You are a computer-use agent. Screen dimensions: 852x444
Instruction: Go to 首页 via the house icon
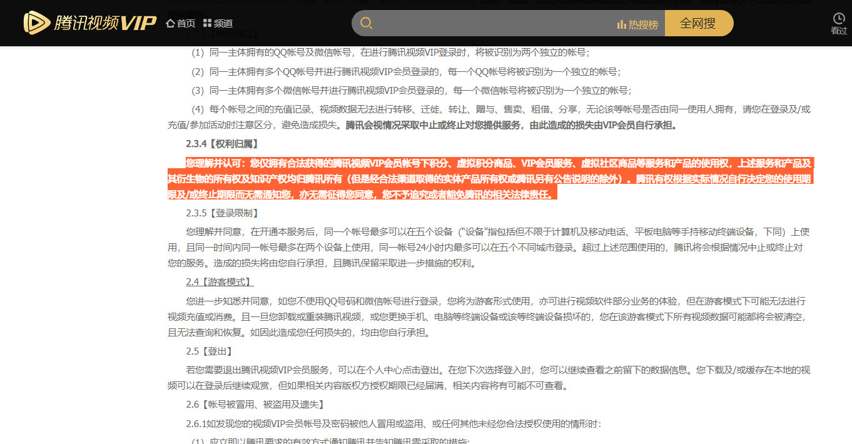coord(170,23)
